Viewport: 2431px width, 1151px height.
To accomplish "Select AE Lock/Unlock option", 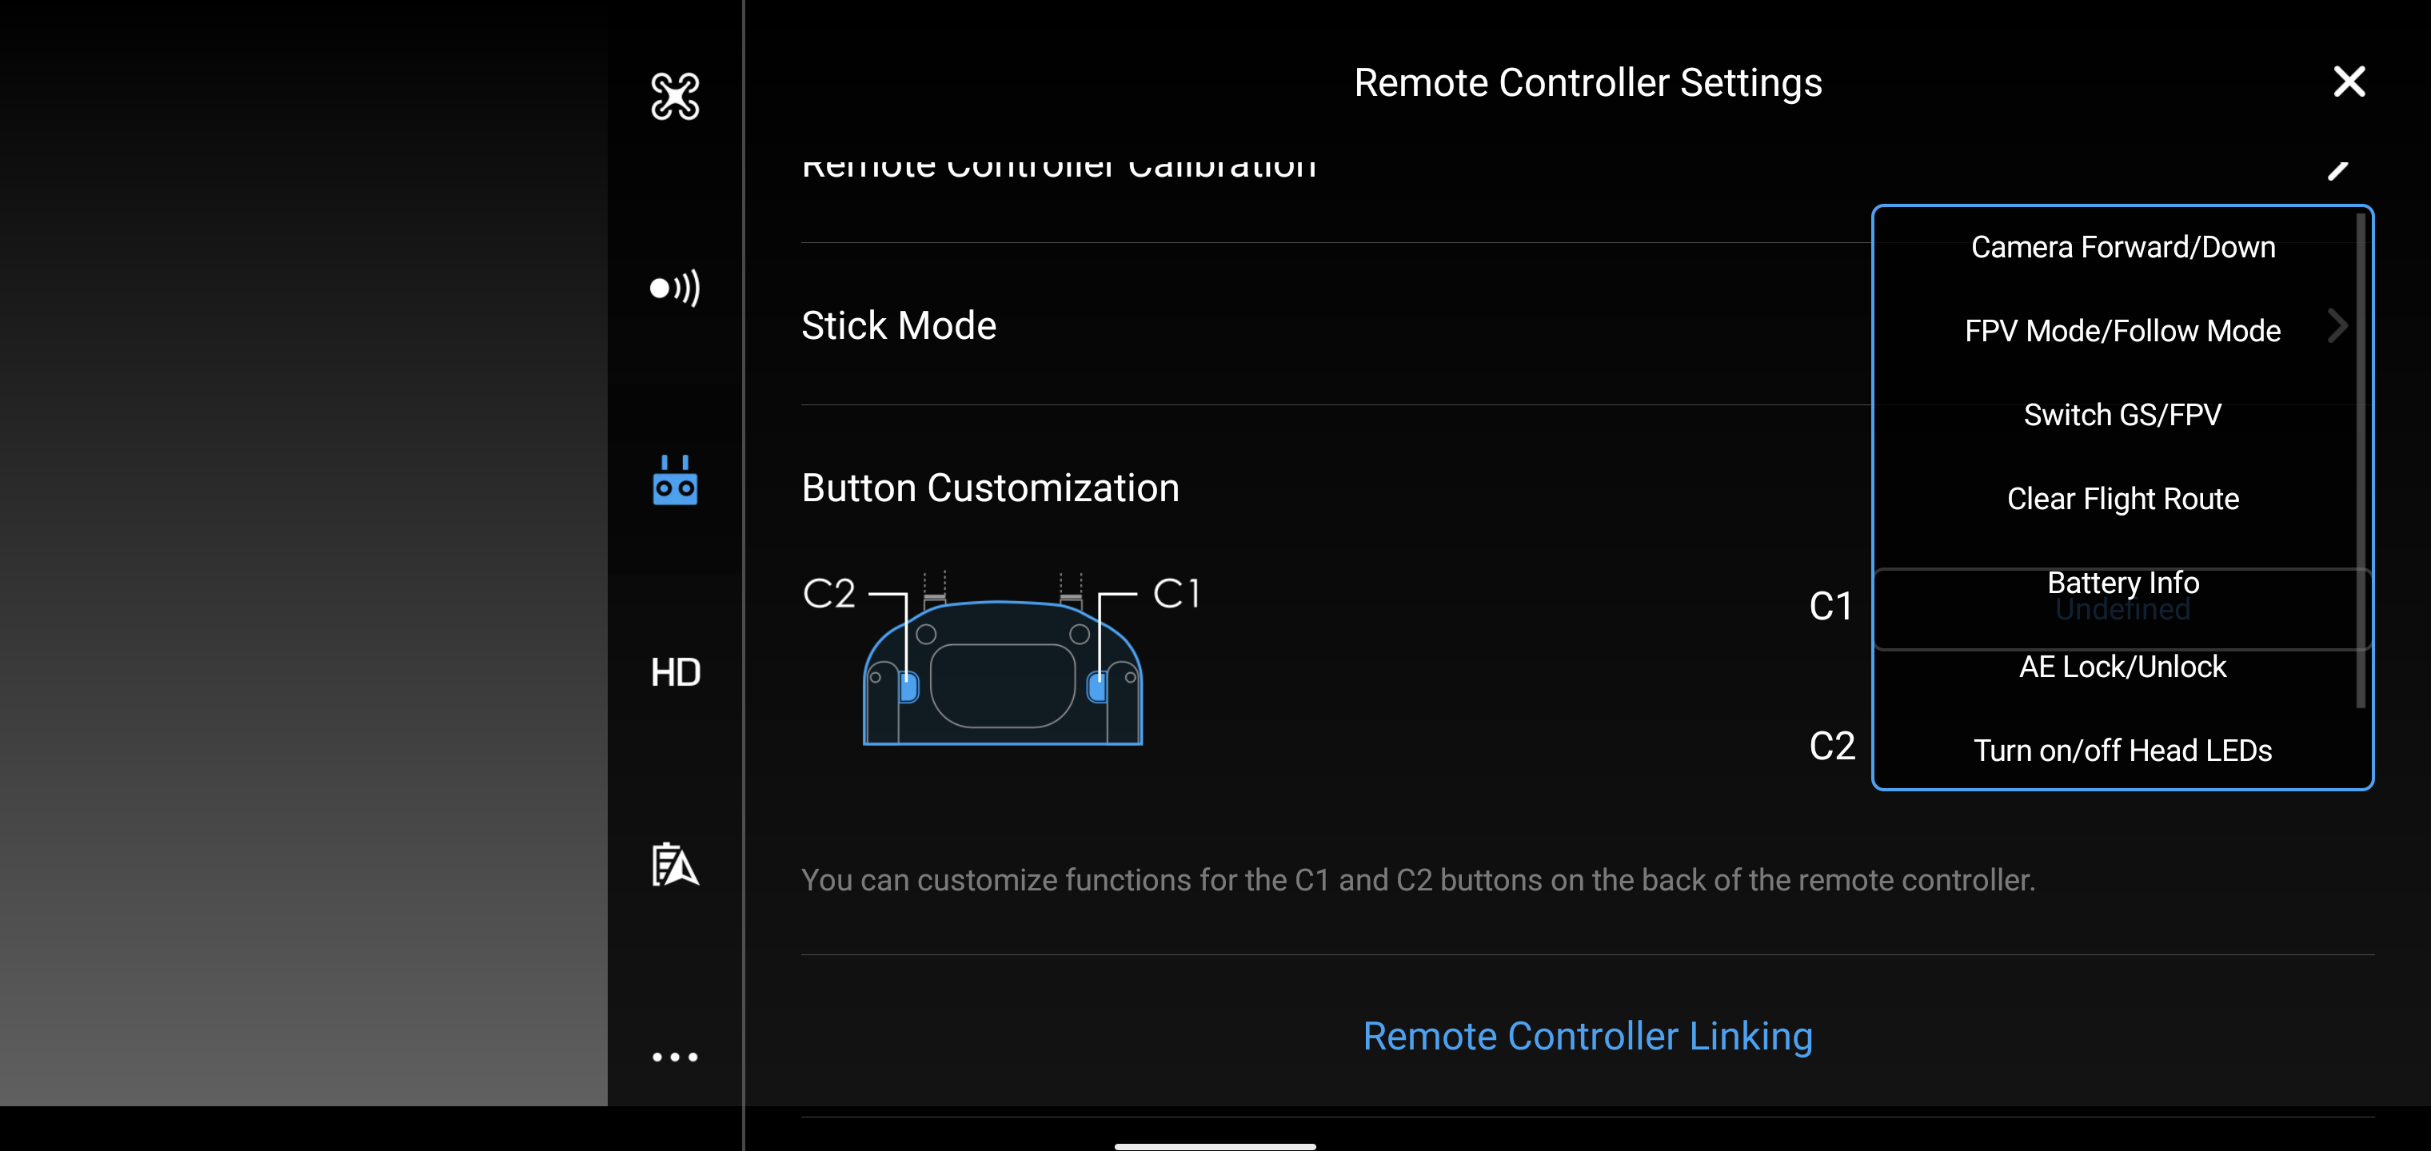I will click(2122, 667).
